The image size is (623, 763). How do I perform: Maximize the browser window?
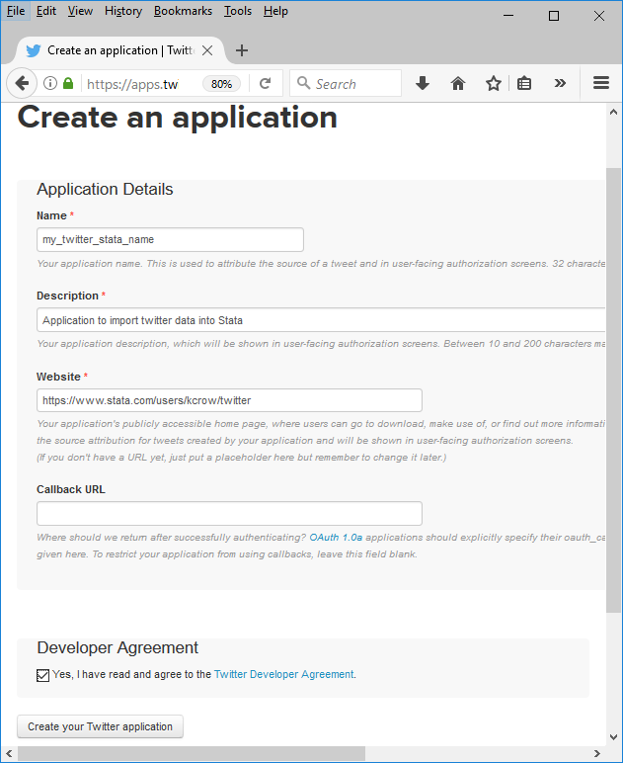pos(554,16)
